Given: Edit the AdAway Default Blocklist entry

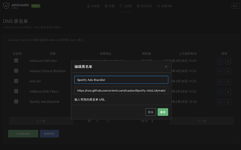Looking at the screenshot, I should click(220, 72).
